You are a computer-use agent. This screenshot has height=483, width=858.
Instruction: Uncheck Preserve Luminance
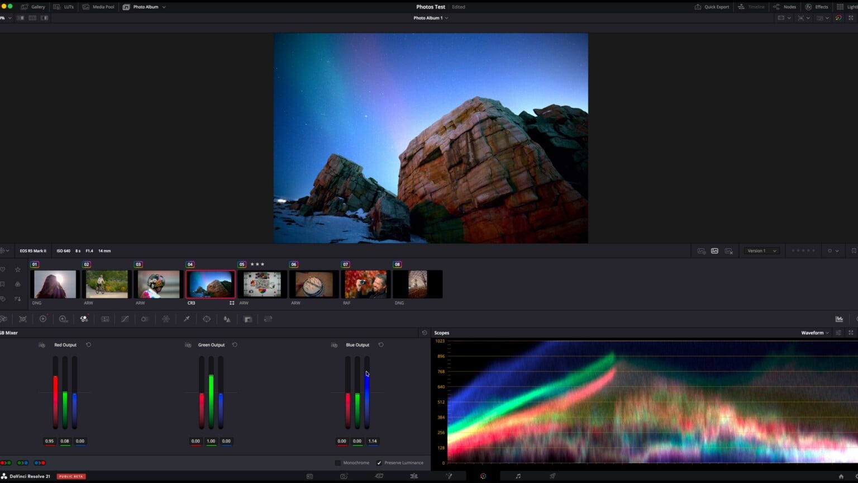(379, 463)
